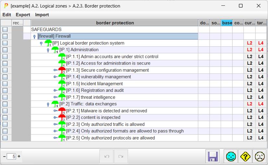268x165 pixels.
Task: Click the umbrella icon of [IP.2.3] Only authorized traffic
Action: 62,124
